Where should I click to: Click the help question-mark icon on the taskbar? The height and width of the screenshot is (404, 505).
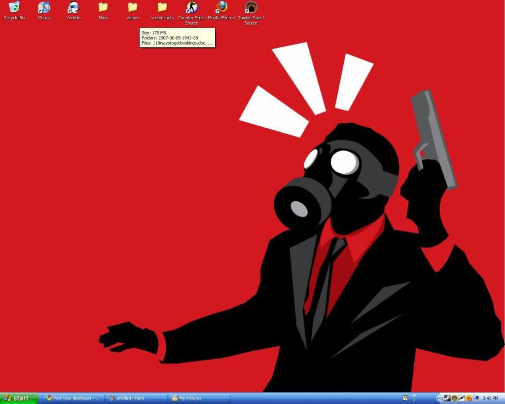coord(405,398)
